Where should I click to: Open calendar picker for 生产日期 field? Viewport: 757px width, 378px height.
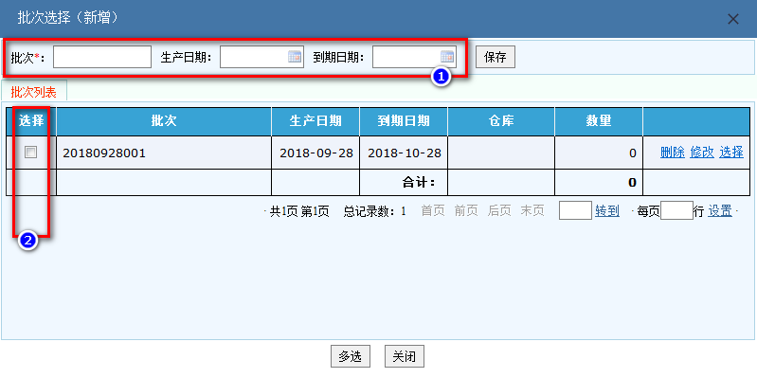(295, 57)
